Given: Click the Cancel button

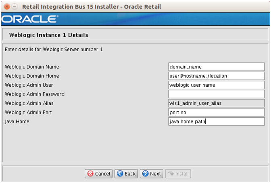Looking at the screenshot, I should [98, 173].
